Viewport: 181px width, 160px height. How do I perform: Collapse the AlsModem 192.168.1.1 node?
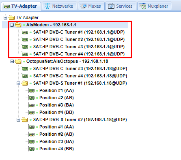coord(12,25)
